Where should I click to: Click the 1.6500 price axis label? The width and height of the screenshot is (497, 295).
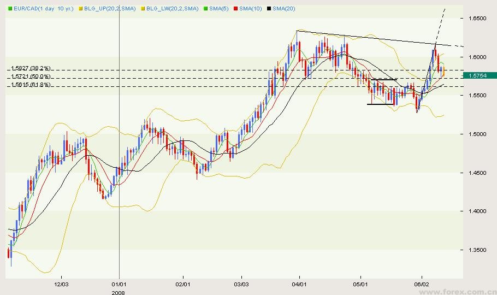[x=476, y=19]
